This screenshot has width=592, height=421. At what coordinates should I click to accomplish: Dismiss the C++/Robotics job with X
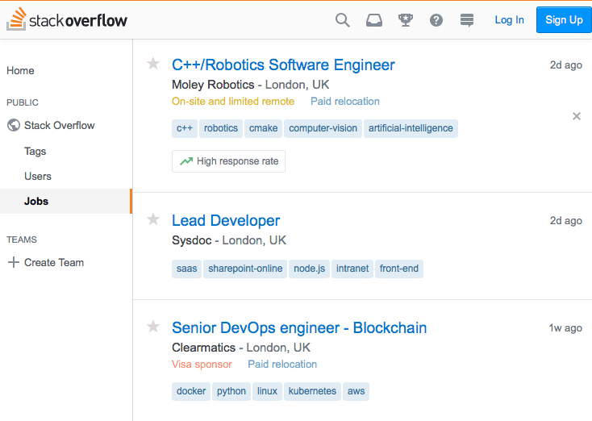(576, 116)
